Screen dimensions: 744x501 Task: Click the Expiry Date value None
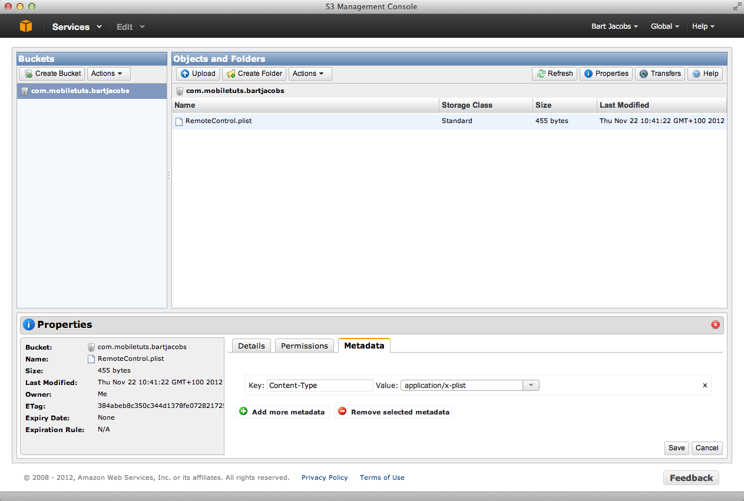click(106, 417)
